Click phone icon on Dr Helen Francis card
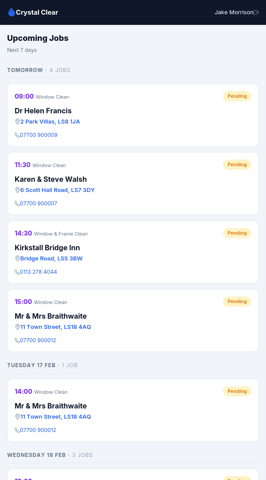Viewport: 266px width, 480px height. (x=17, y=135)
